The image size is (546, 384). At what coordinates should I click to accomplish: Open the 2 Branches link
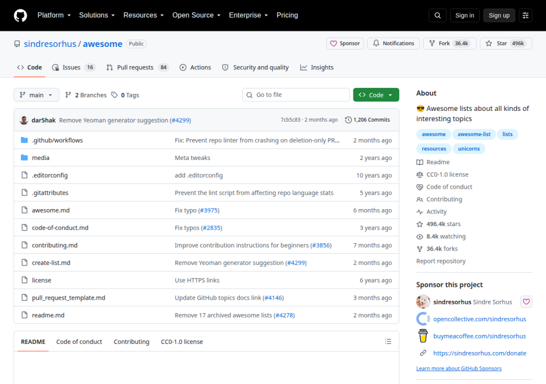[x=86, y=95]
